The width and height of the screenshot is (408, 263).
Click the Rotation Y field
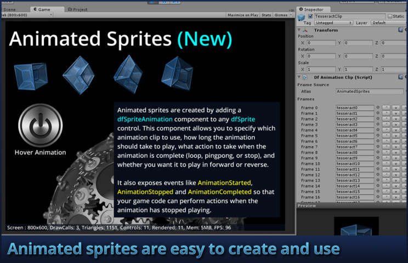point(358,56)
